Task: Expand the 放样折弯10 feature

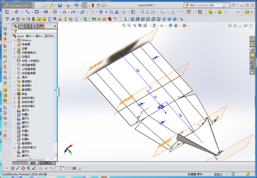Action: pos(15,148)
